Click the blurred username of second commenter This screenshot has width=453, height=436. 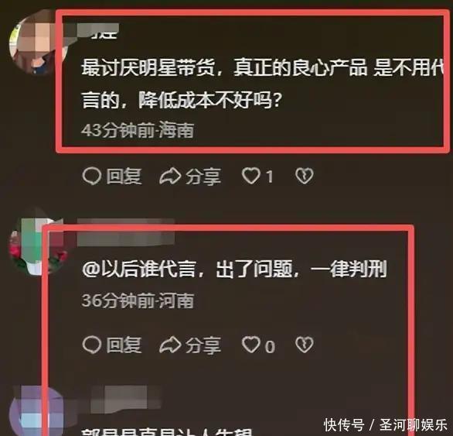coord(126,232)
